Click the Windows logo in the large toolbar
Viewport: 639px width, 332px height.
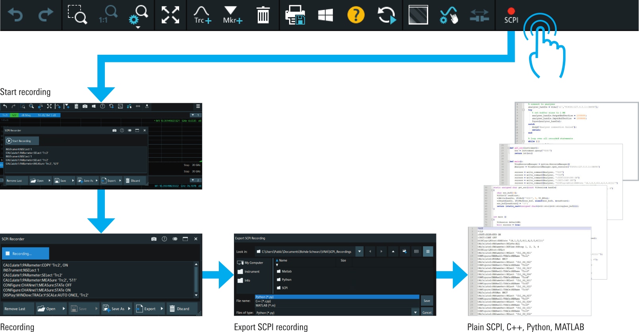click(326, 15)
